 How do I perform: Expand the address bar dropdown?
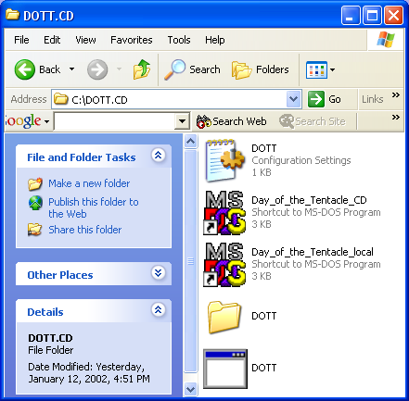[x=293, y=99]
